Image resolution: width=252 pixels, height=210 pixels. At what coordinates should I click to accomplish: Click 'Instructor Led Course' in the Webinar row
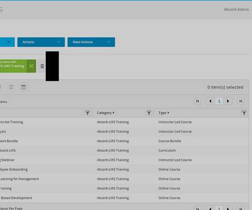click(x=175, y=160)
